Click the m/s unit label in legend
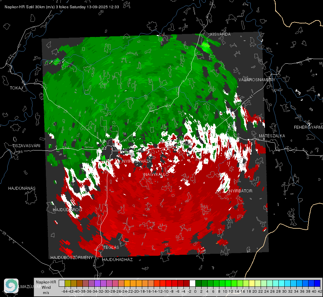Viewport: 323px width, 297px height. click(x=46, y=293)
